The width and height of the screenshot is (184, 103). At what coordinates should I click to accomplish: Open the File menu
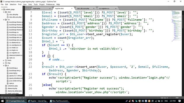click(x=2, y=5)
